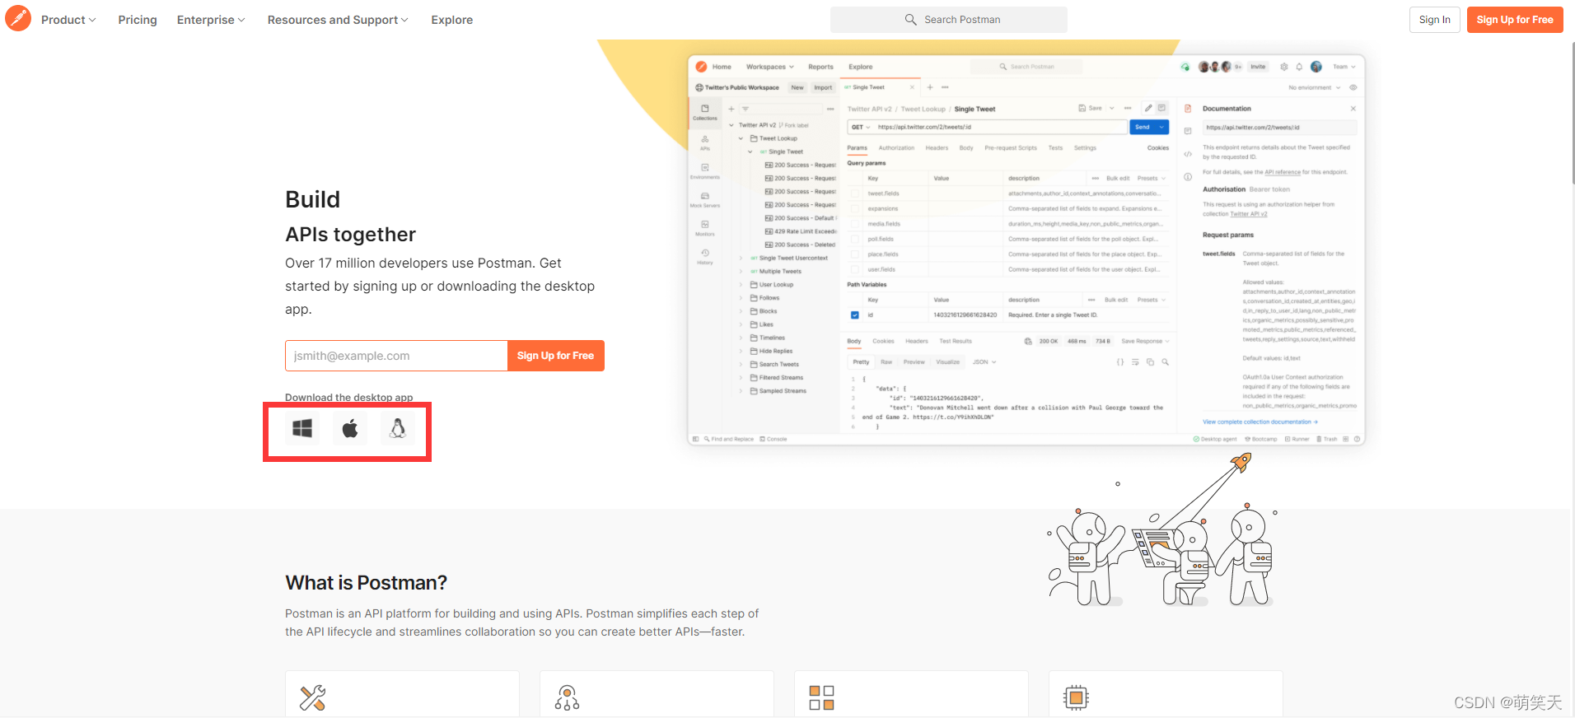Open Explore in the website navigation bar
1575x718 pixels.
452,20
